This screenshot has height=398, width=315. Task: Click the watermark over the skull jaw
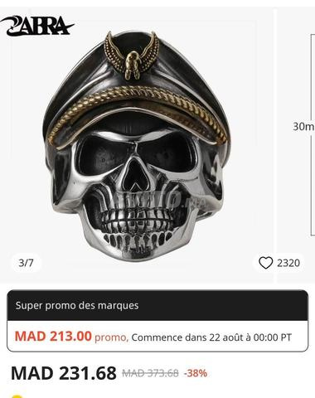(x=160, y=200)
